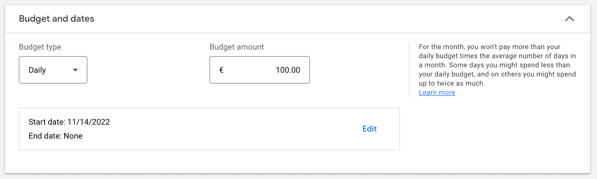Click the Budget amount label
The image size is (597, 179).
(237, 47)
